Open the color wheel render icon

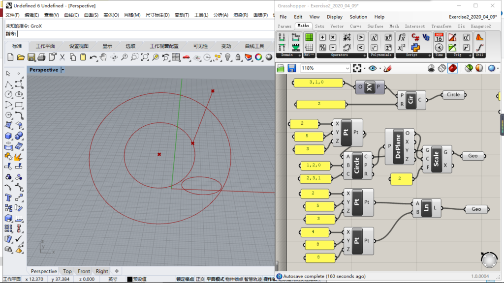[258, 57]
